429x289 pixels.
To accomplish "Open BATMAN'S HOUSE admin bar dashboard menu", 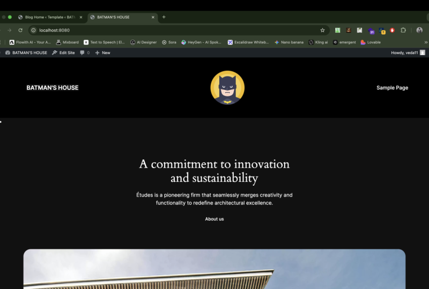I will [x=26, y=53].
